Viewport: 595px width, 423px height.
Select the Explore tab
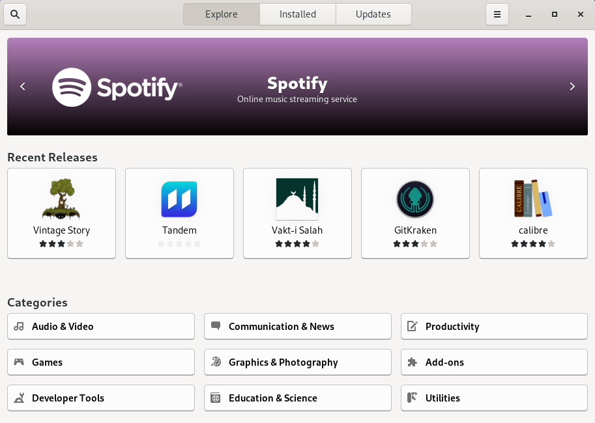coord(222,14)
